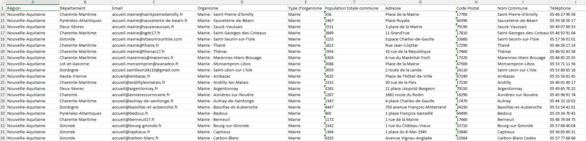This screenshot has width=586, height=141.
Task: Click the Code Postal header cell
Action: pyautogui.click(x=476, y=8)
